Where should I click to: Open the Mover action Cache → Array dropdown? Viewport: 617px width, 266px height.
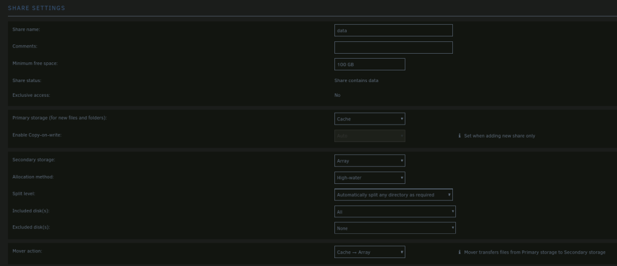(370, 252)
